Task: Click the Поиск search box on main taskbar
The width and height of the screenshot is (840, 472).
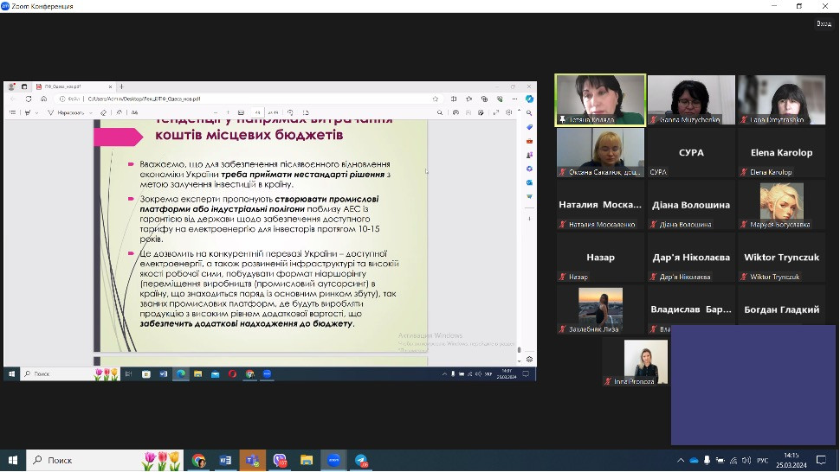Action: tap(105, 460)
